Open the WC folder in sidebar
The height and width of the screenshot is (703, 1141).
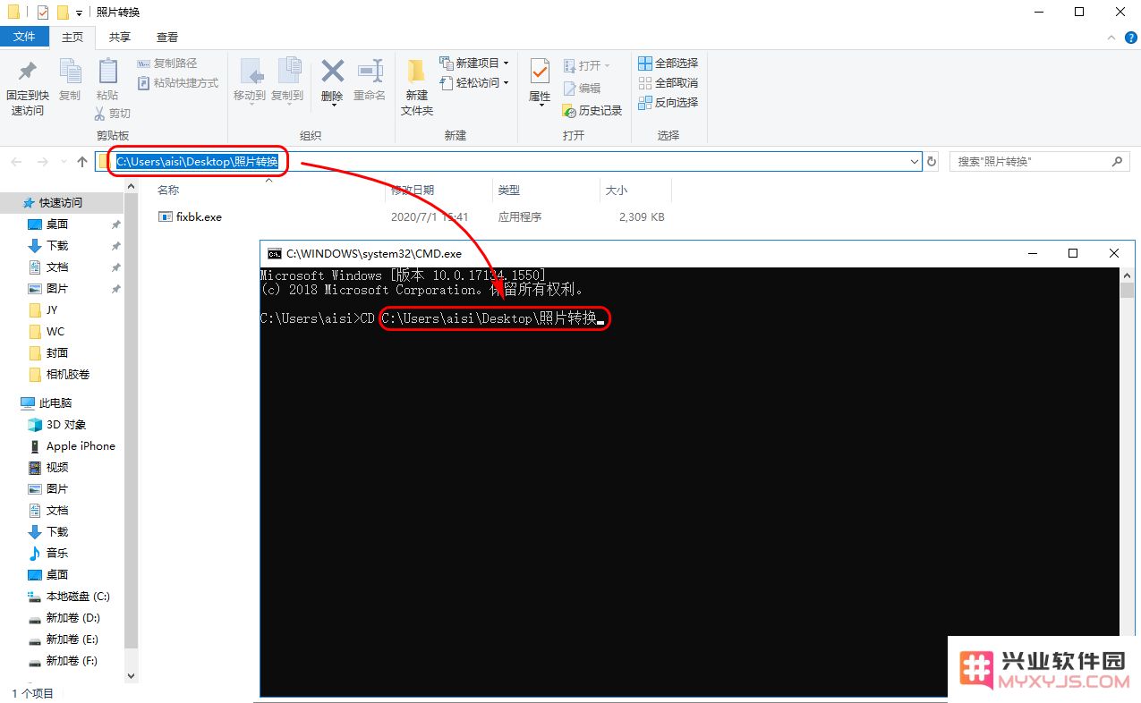55,331
